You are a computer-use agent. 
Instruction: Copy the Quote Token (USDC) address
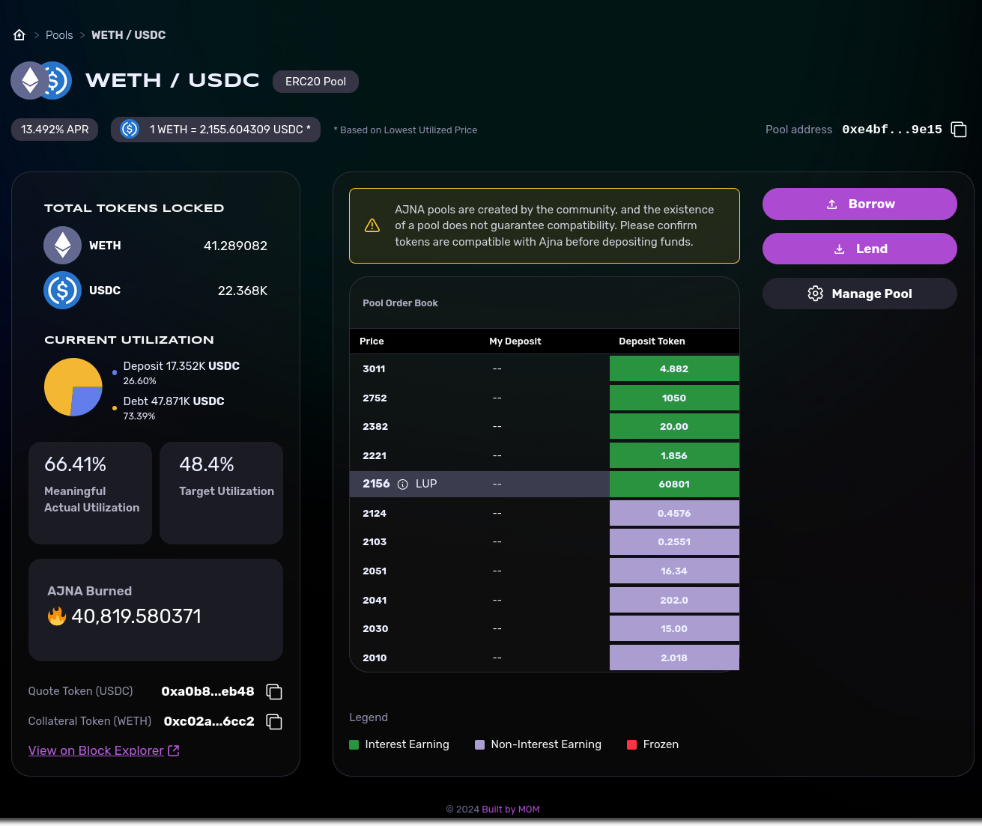(x=274, y=692)
